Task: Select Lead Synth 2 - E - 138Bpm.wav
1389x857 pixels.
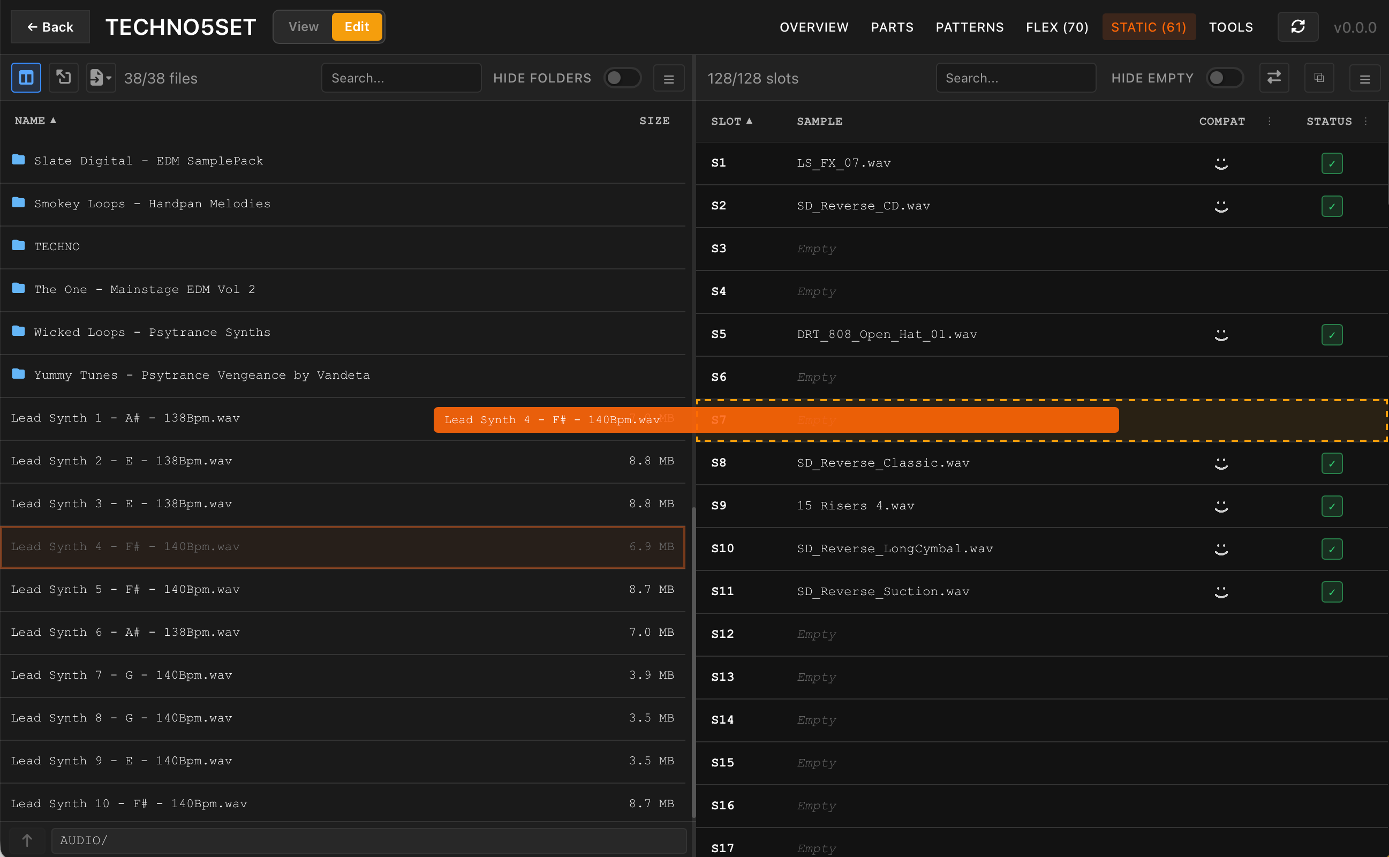Action: 342,461
